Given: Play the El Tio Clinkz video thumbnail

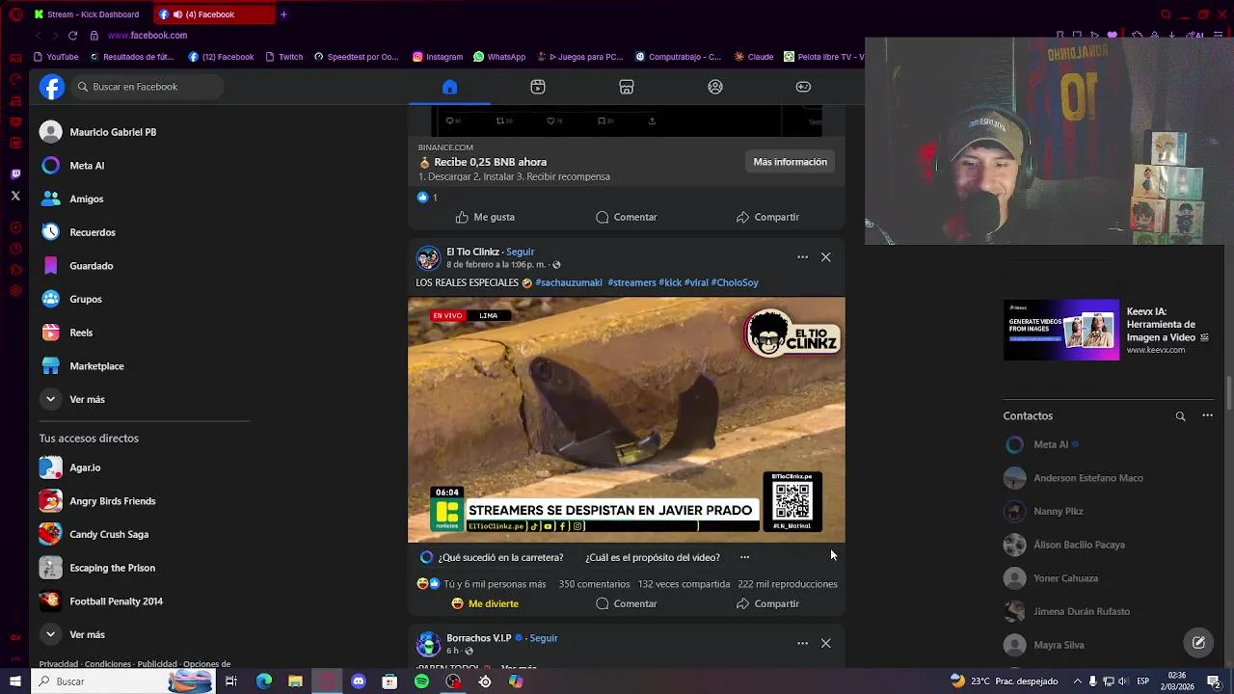Looking at the screenshot, I should coord(627,420).
